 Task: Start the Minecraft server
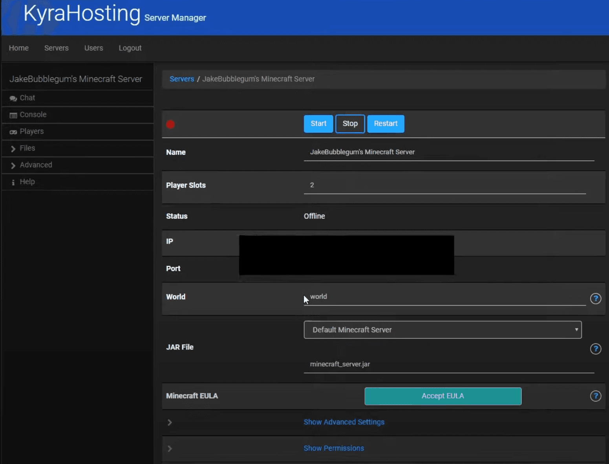coord(318,124)
